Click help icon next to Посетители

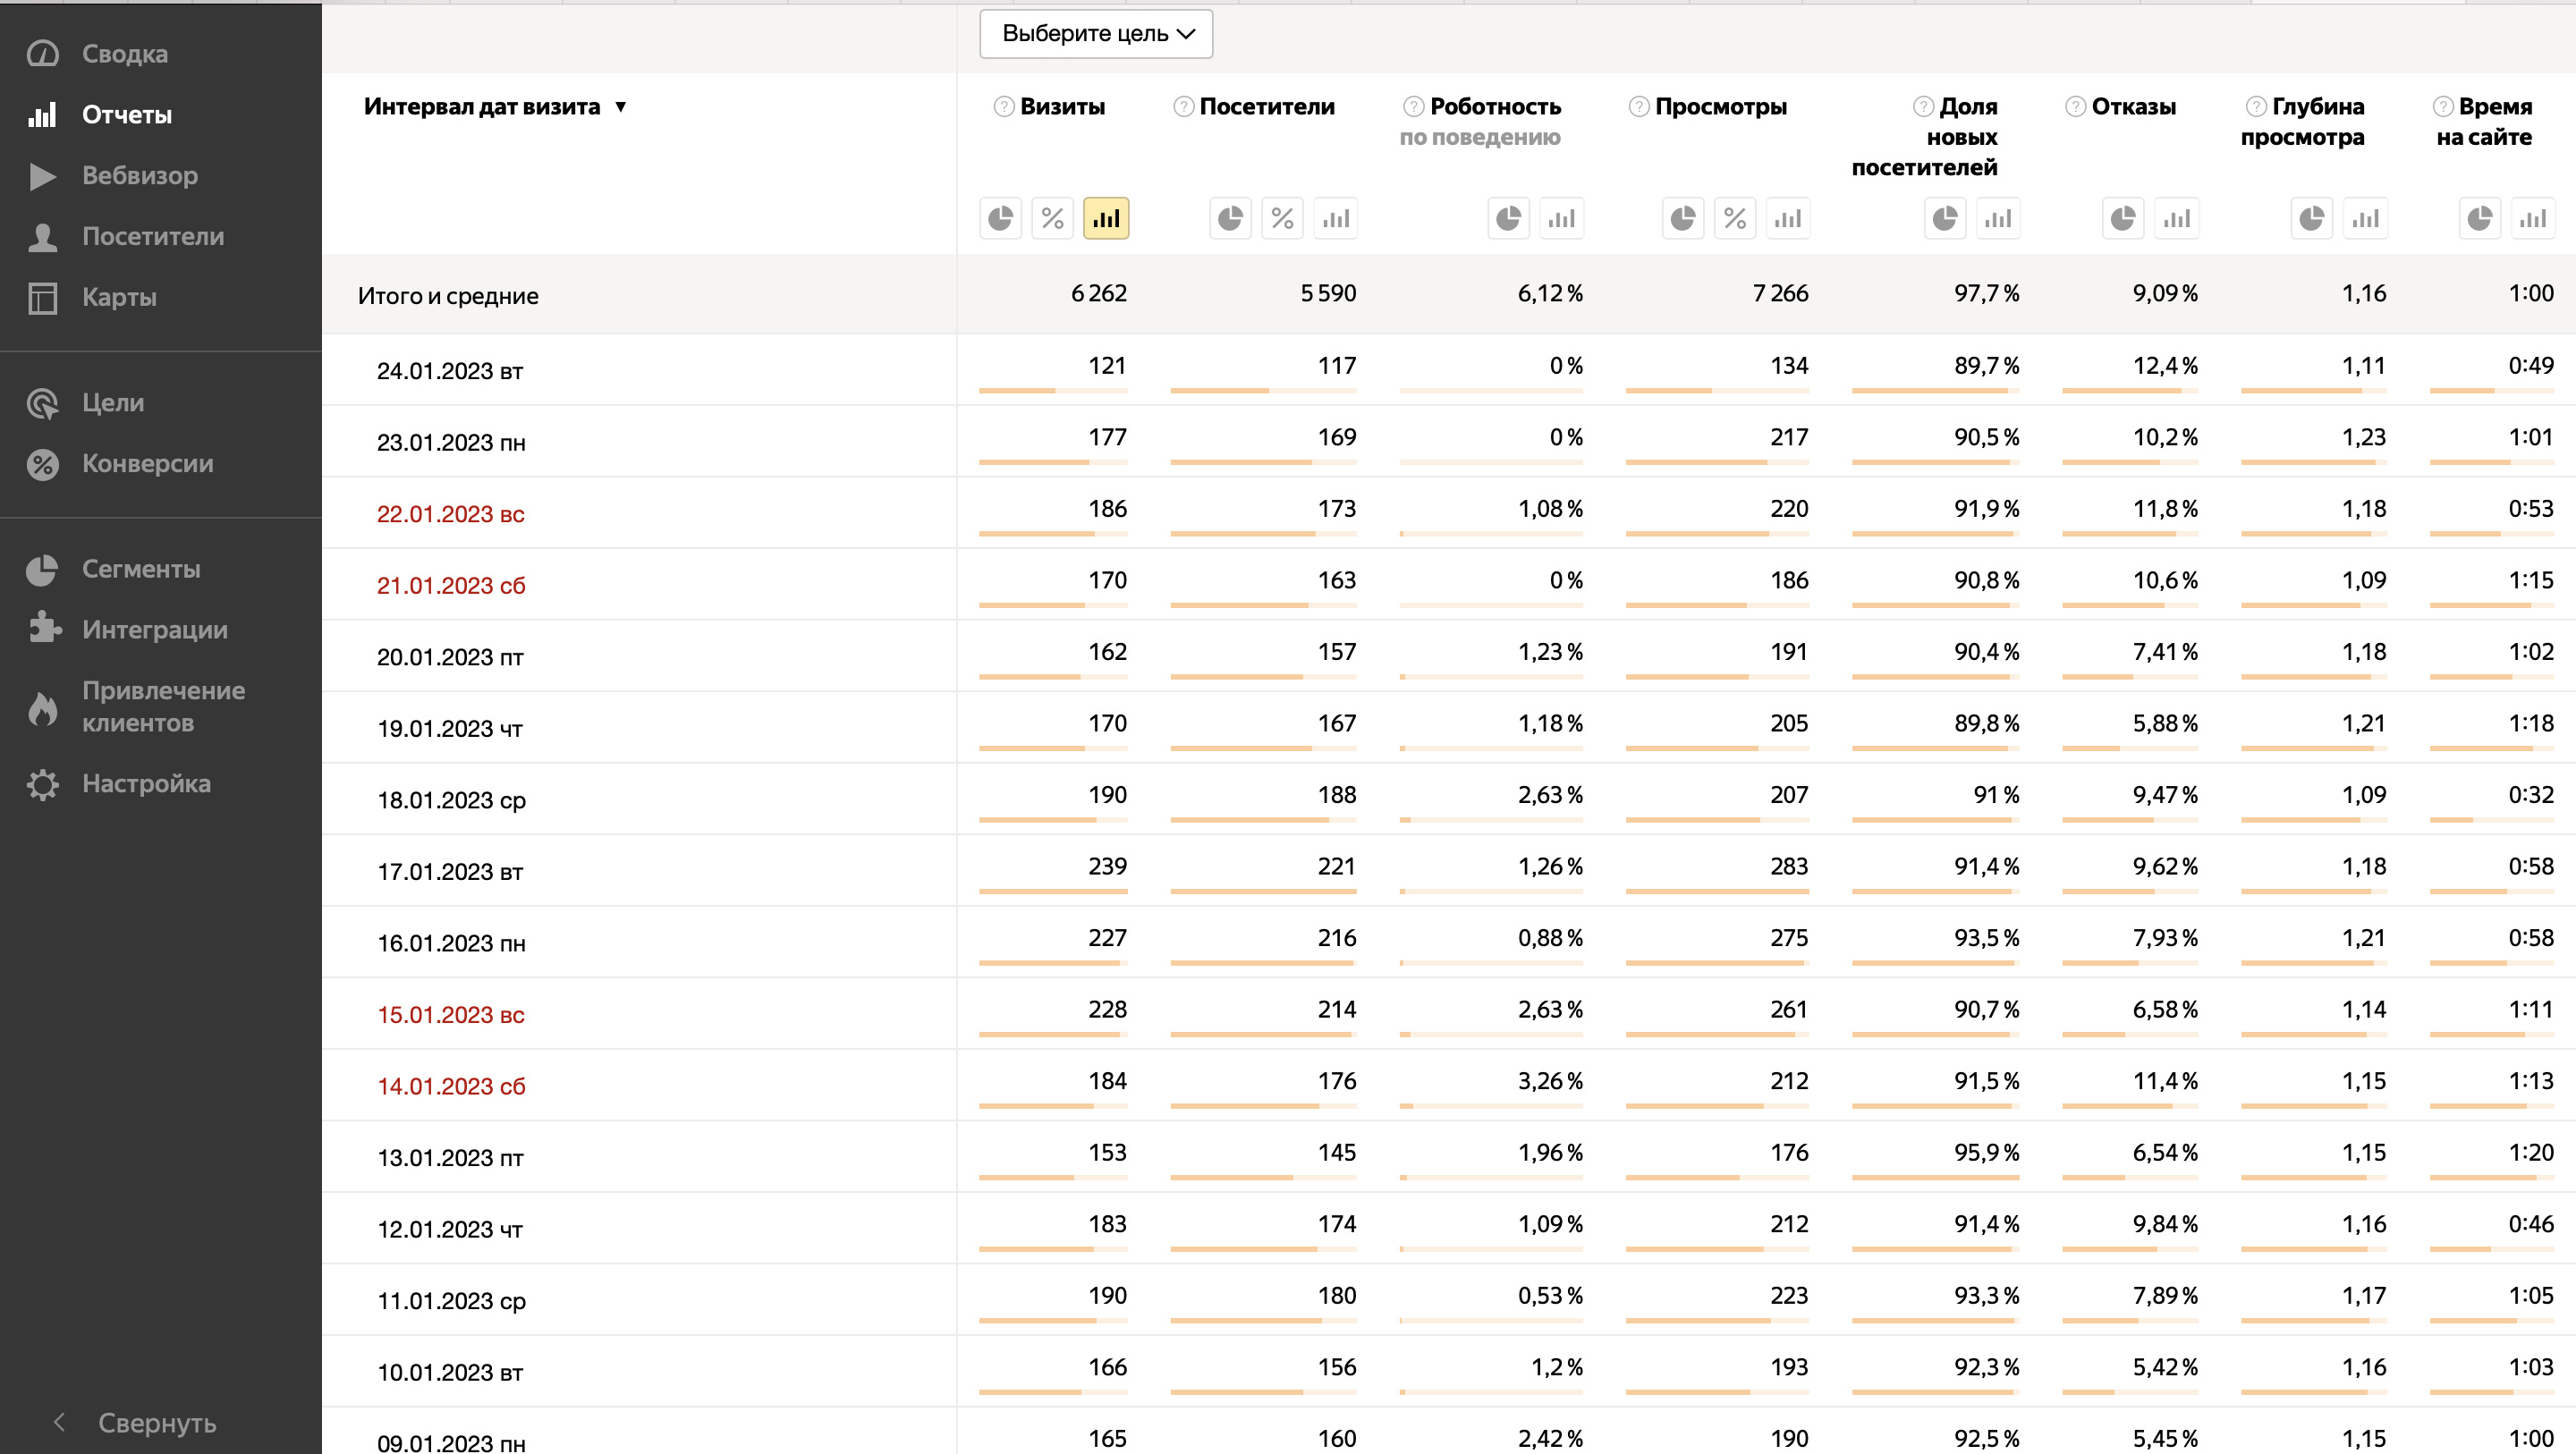(x=1183, y=106)
